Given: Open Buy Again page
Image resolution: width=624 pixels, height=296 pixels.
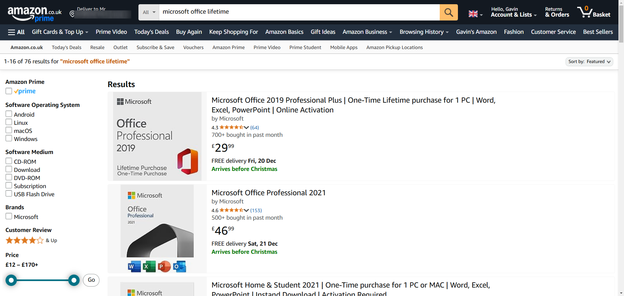Looking at the screenshot, I should (189, 32).
